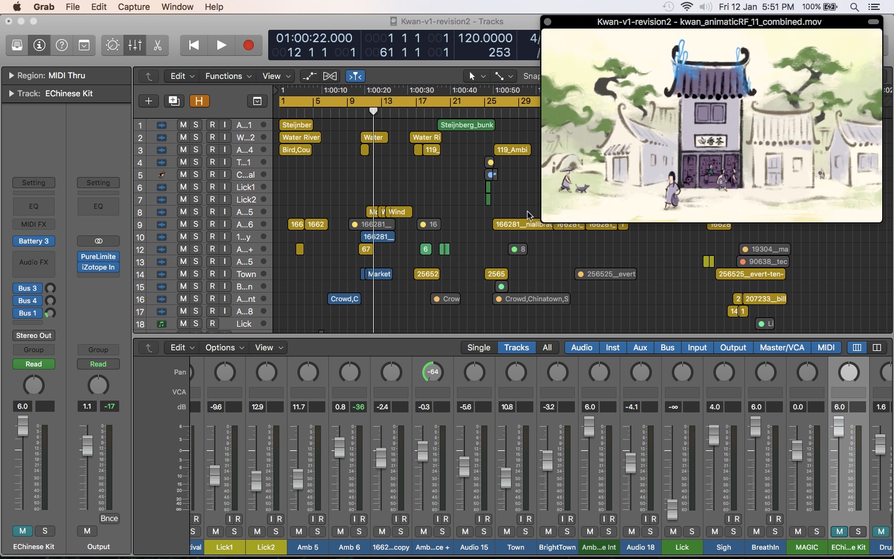The width and height of the screenshot is (894, 559).
Task: Switch mixer view to Single
Action: coord(478,348)
